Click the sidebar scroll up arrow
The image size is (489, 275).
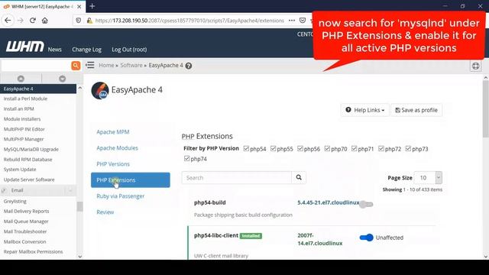tap(79, 88)
